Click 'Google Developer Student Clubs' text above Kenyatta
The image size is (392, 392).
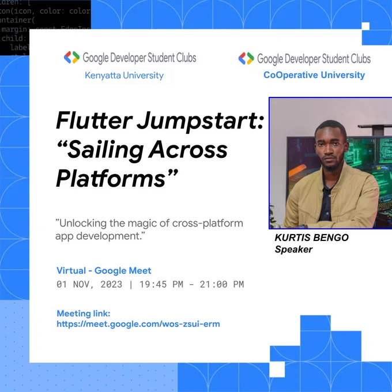(x=140, y=58)
